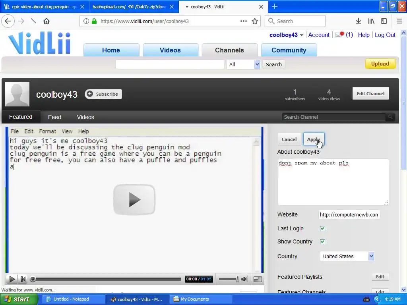Open the downloads arrow icon

tap(359, 21)
